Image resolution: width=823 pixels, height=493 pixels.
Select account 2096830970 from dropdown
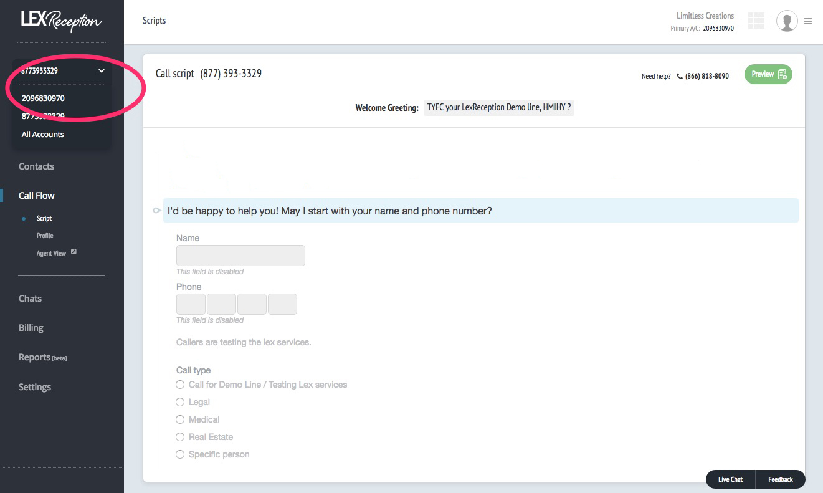tap(43, 98)
